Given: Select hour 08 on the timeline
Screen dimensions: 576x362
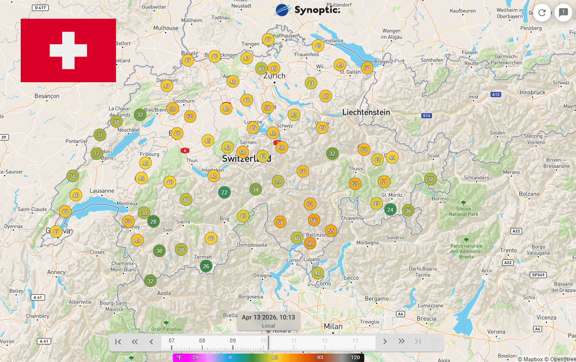Looking at the screenshot, I should [x=202, y=341].
